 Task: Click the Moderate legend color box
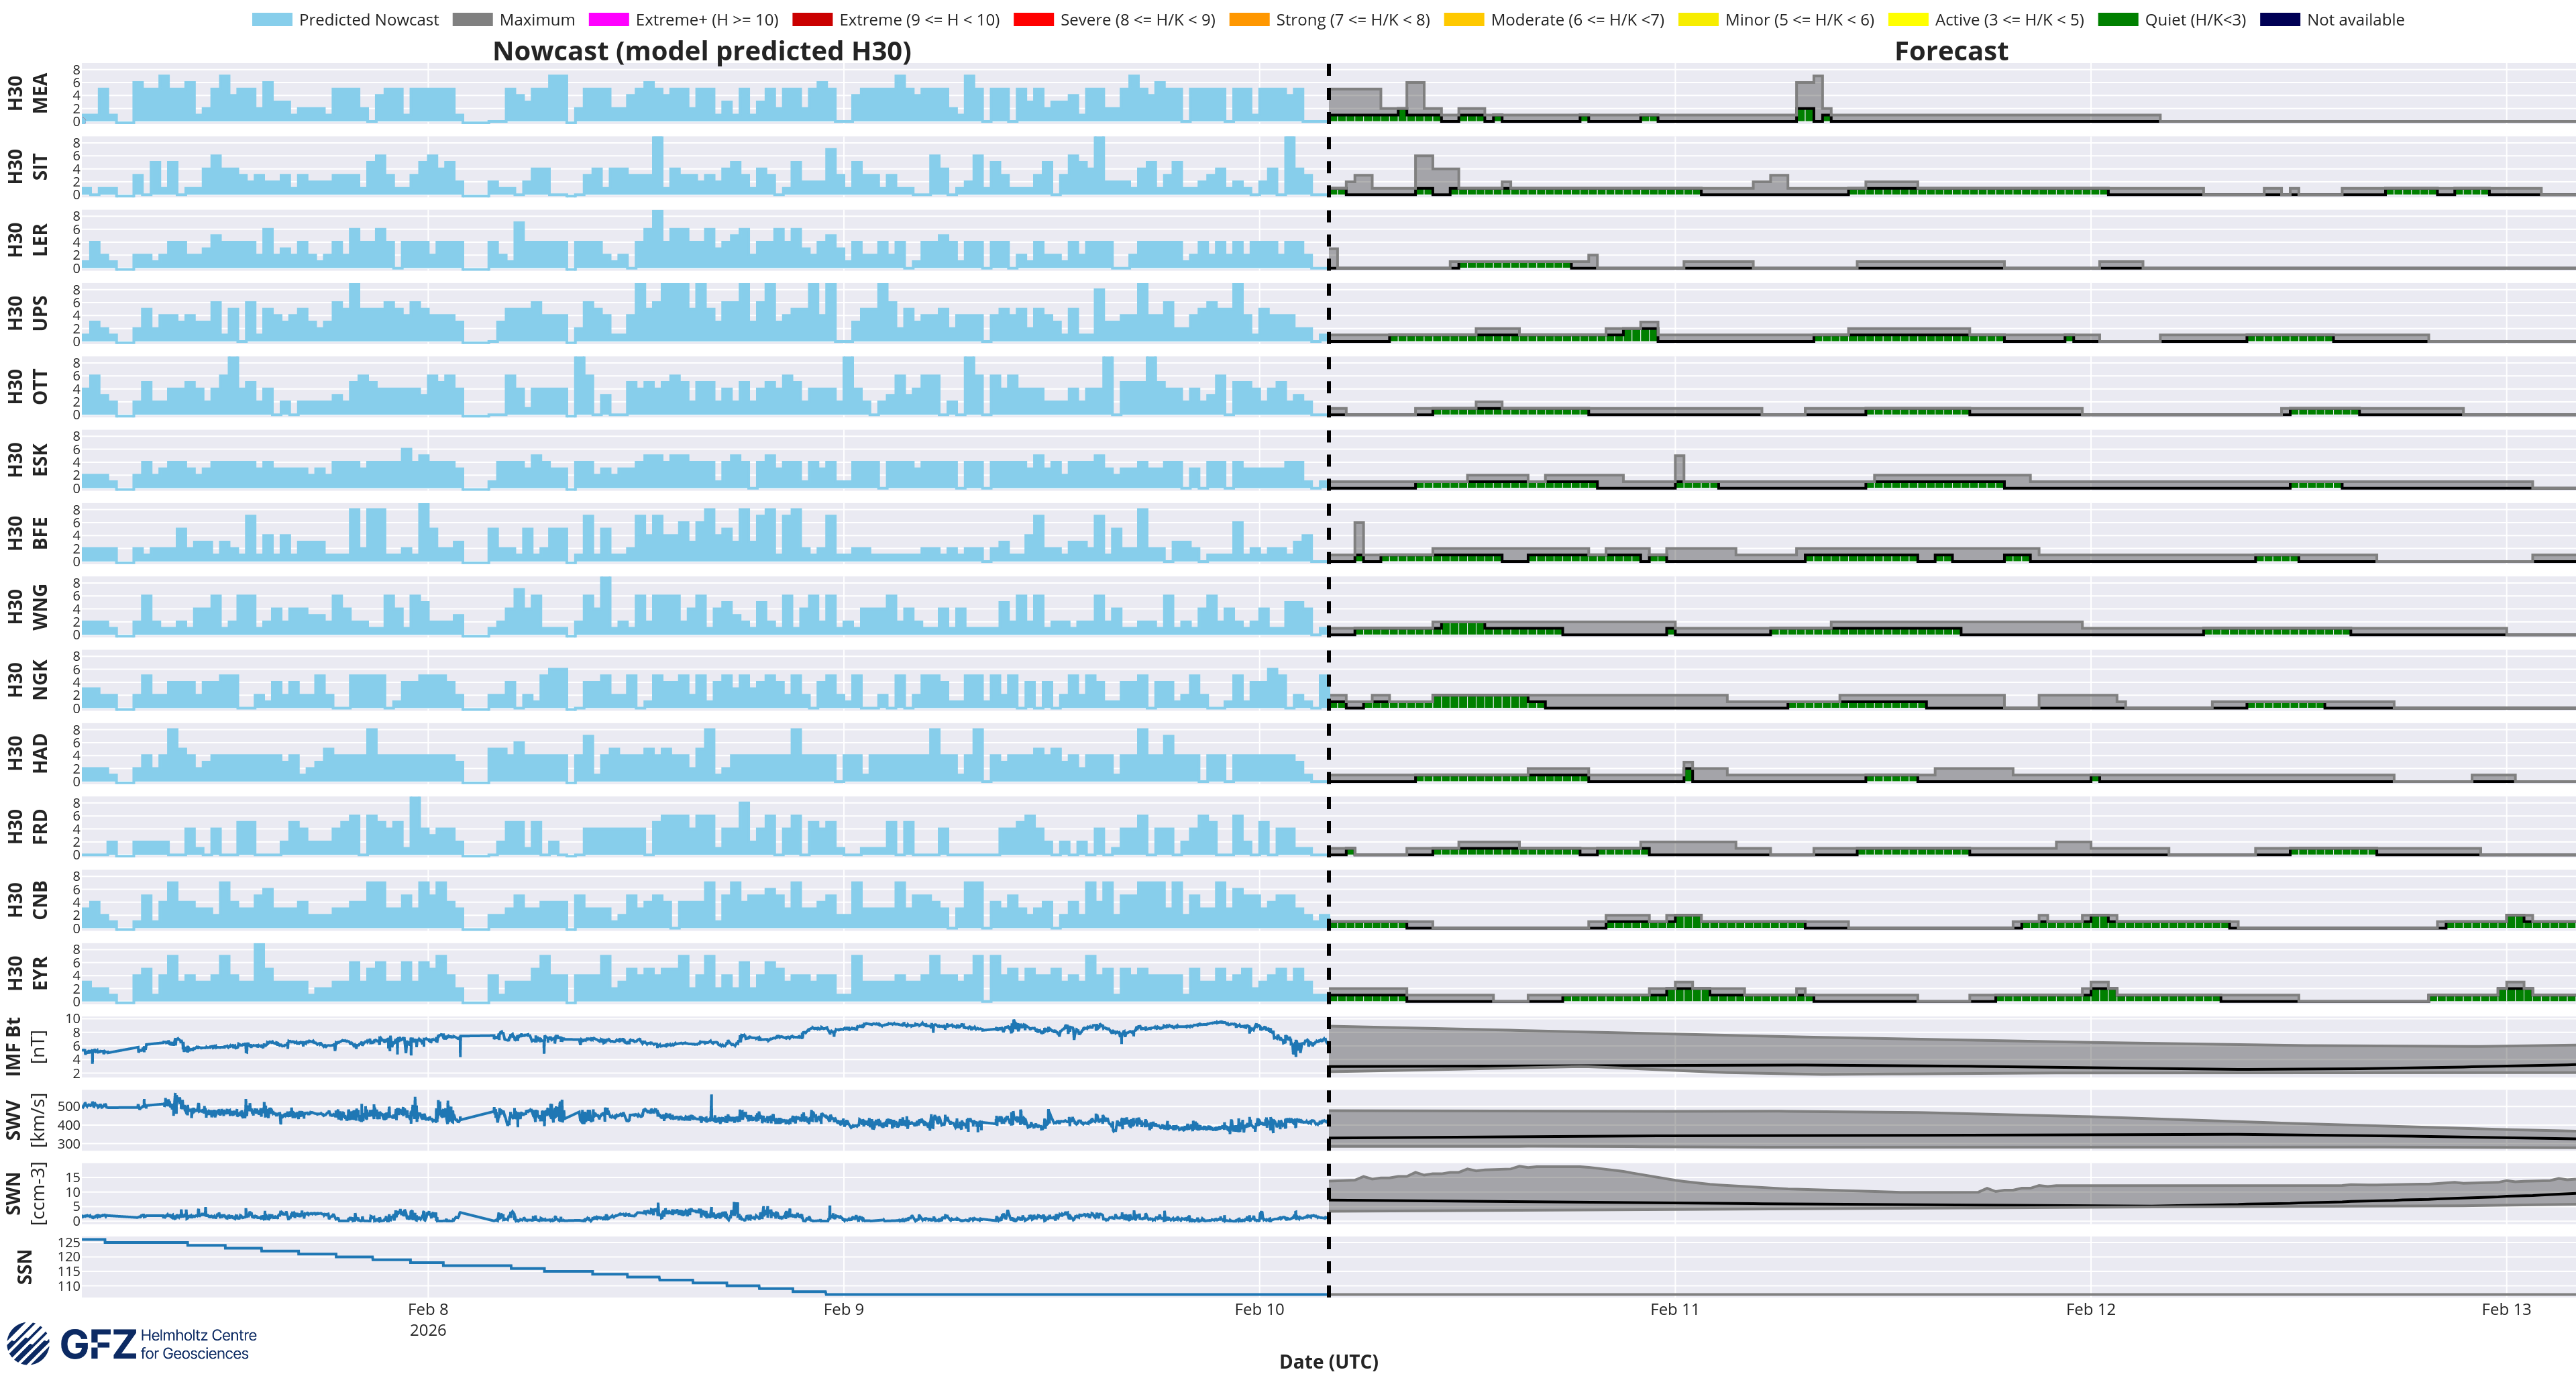(1464, 20)
